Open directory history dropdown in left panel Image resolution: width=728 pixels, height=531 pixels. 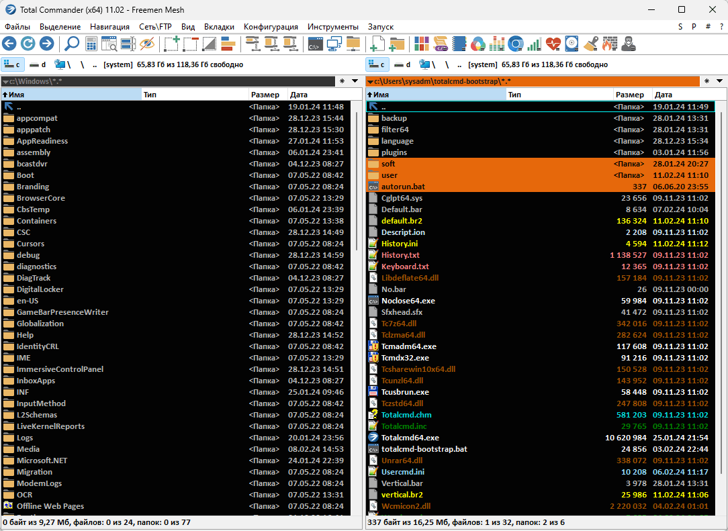(x=356, y=81)
